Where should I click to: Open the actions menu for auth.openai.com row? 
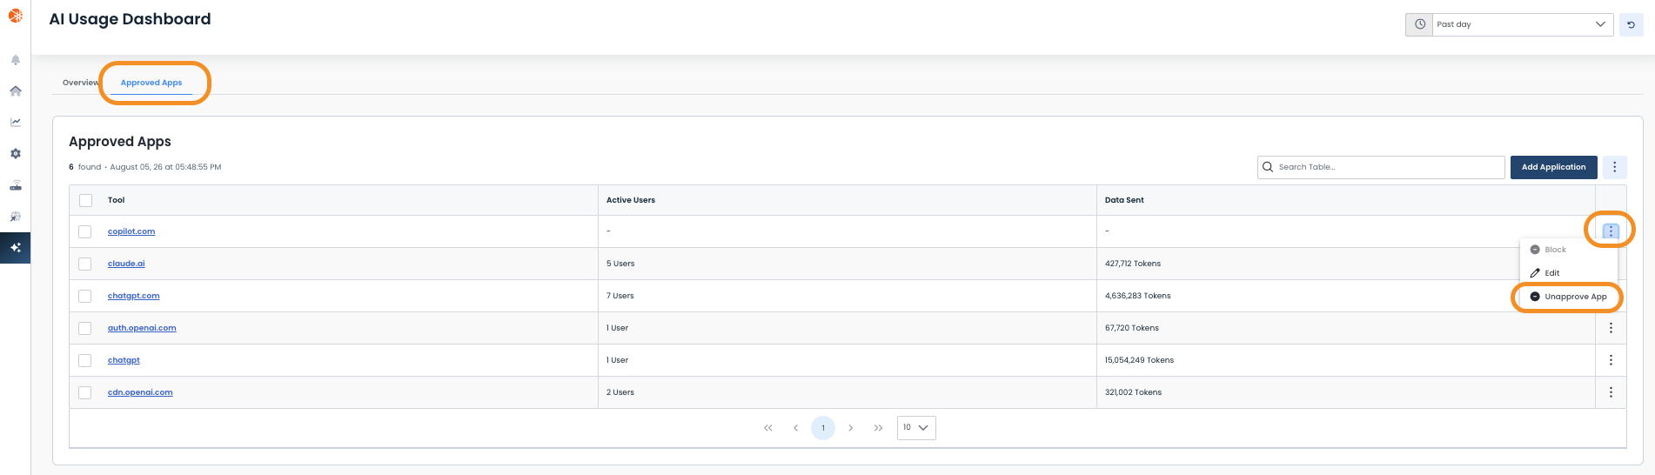[1611, 328]
